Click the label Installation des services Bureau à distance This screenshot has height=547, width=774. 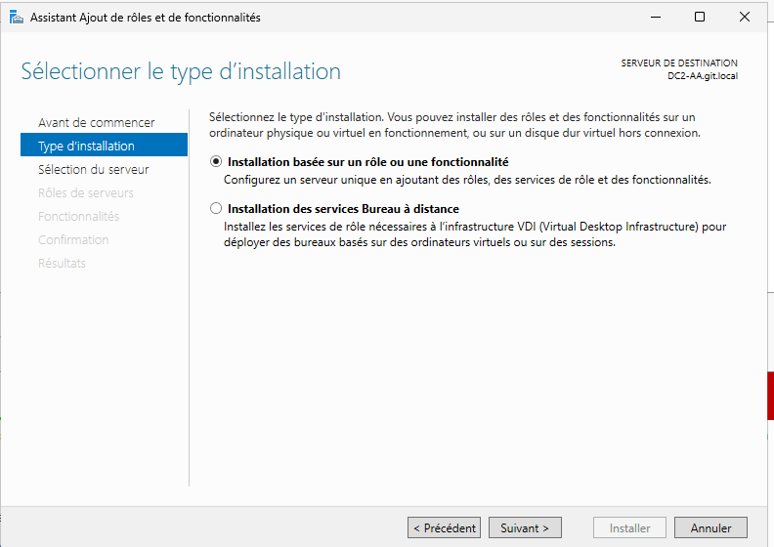coord(343,209)
